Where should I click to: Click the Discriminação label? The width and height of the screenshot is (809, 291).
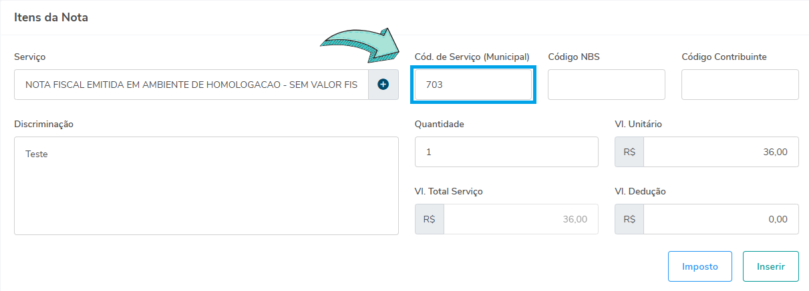(43, 124)
